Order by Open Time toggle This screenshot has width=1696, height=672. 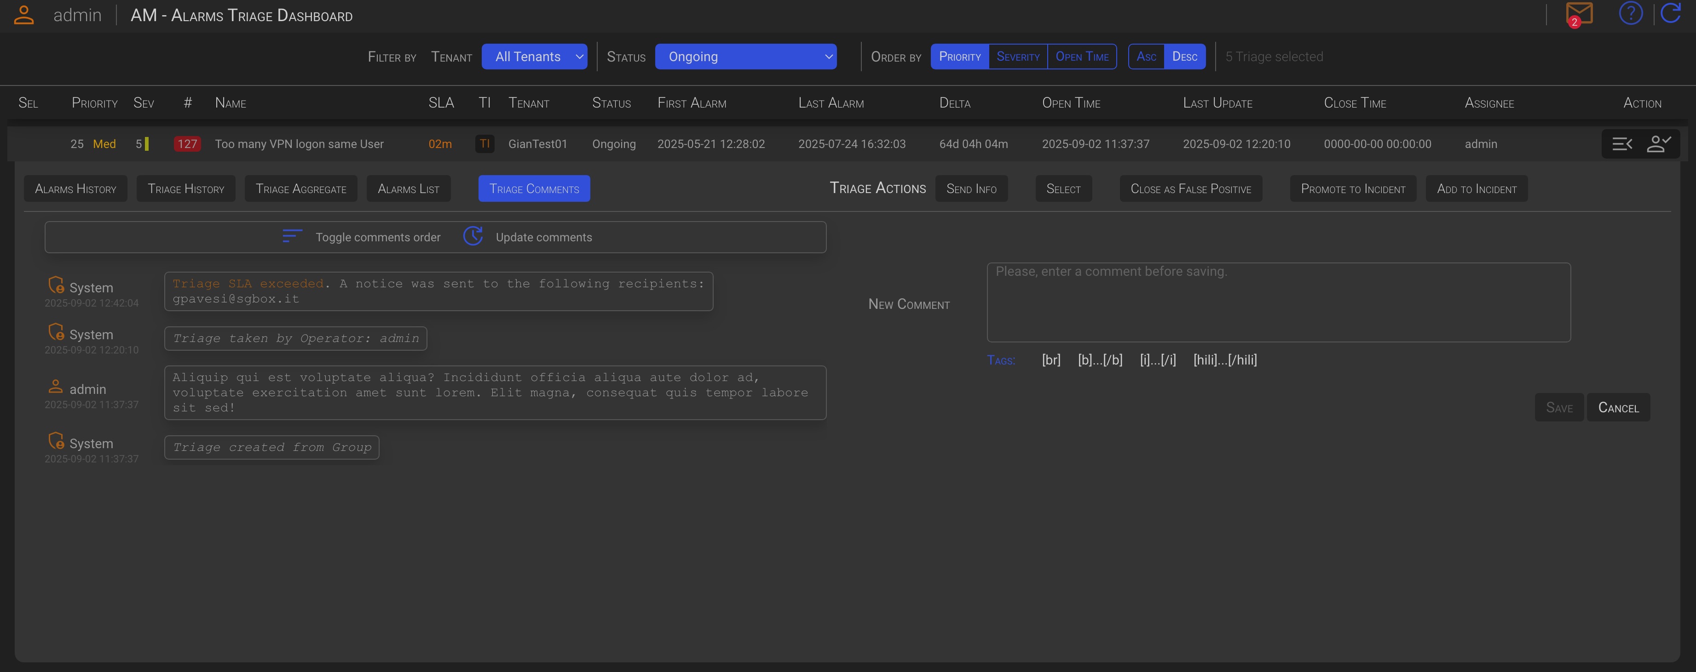pyautogui.click(x=1082, y=57)
